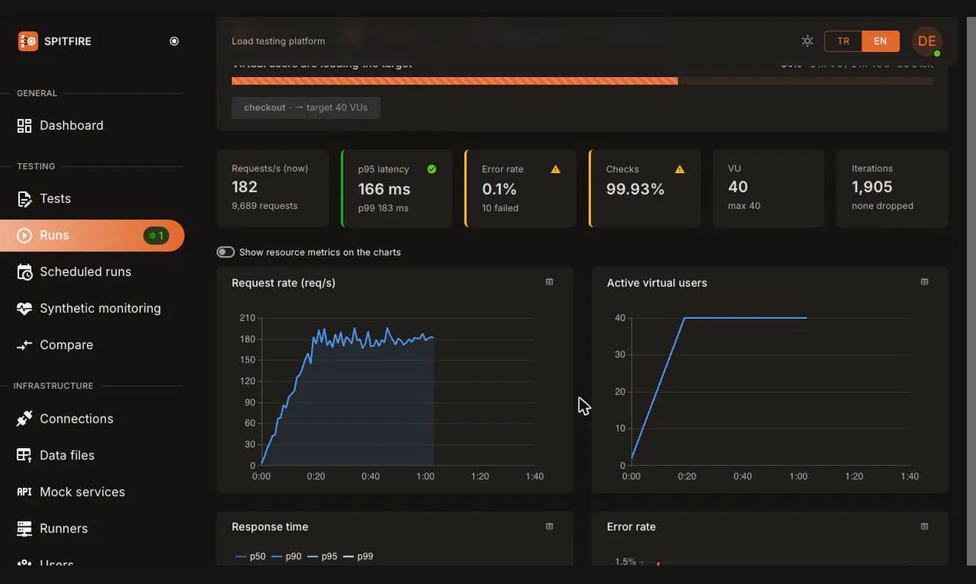Screen dimensions: 976x584
Task: Open Synthetic monitoring via its heartbeat icon
Action: (25, 308)
